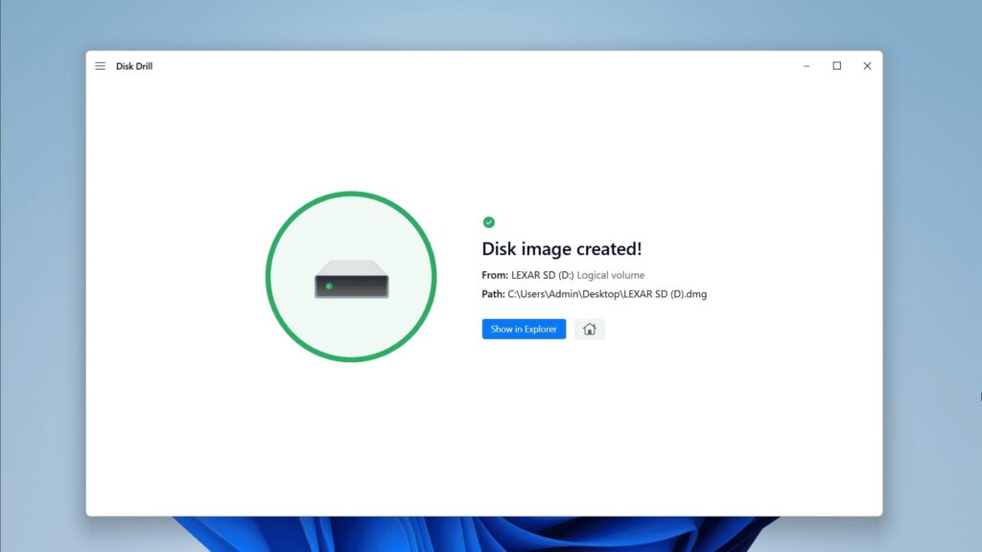
Task: Click the 'Disk image created!' heading
Action: [x=561, y=248]
